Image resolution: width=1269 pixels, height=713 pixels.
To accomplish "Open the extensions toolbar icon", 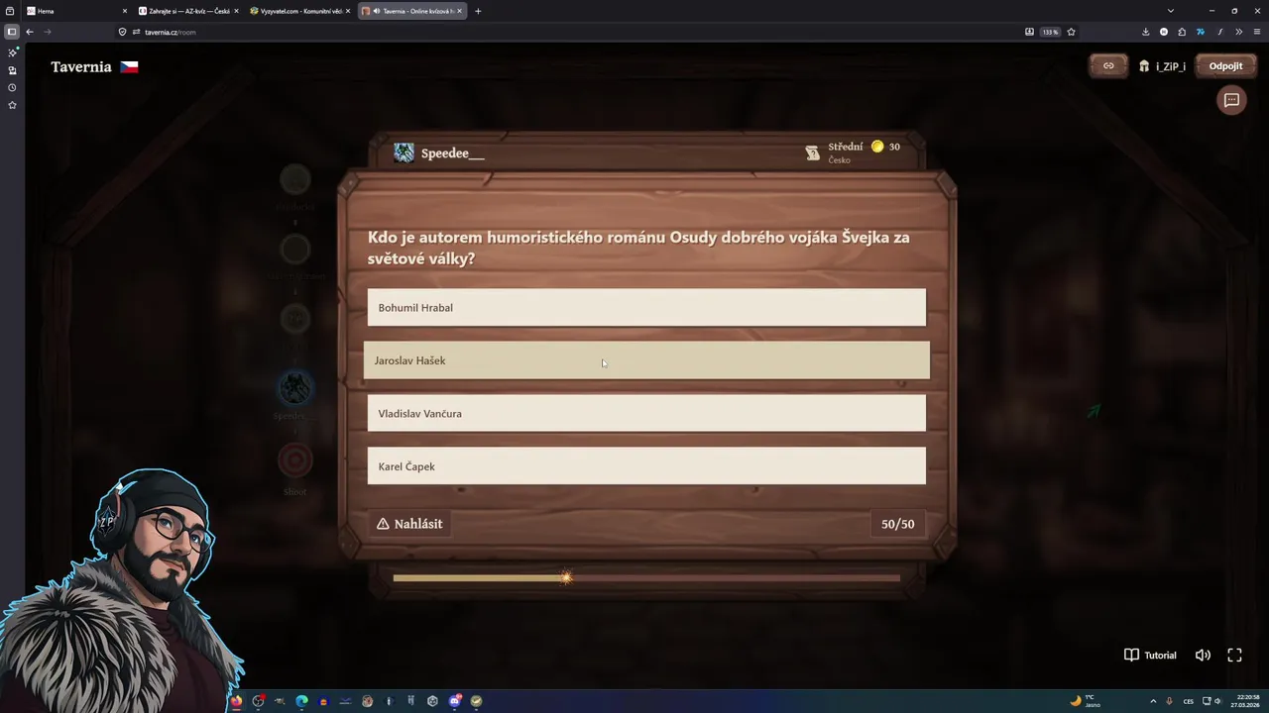I will (1182, 32).
